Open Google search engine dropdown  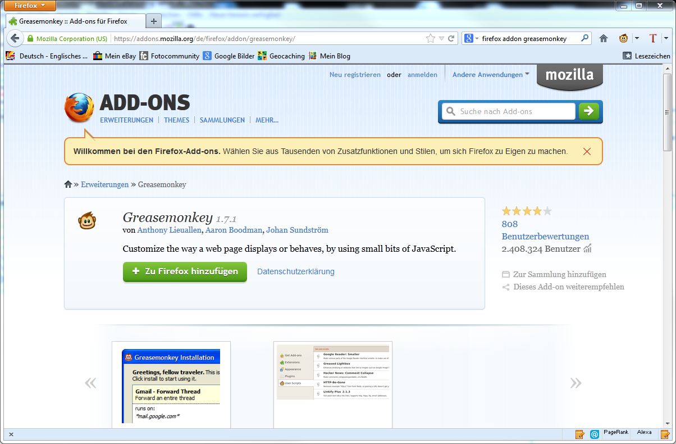472,39
